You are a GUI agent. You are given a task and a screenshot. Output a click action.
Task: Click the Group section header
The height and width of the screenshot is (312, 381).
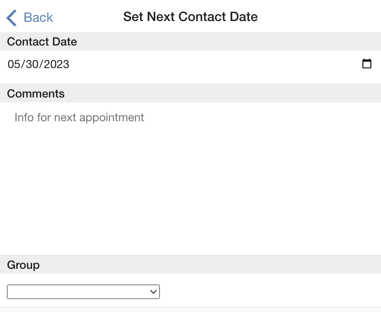(190, 265)
